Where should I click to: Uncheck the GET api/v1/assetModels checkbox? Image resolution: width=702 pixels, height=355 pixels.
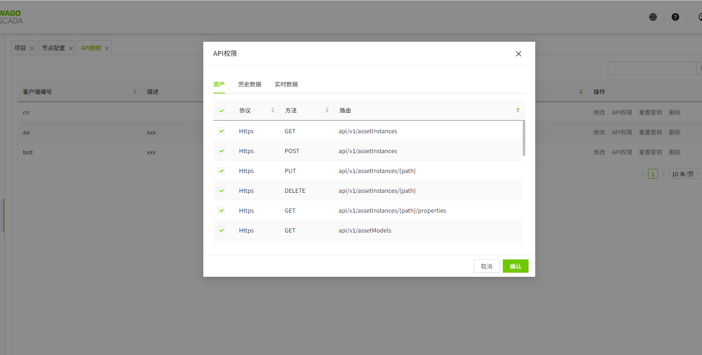222,230
